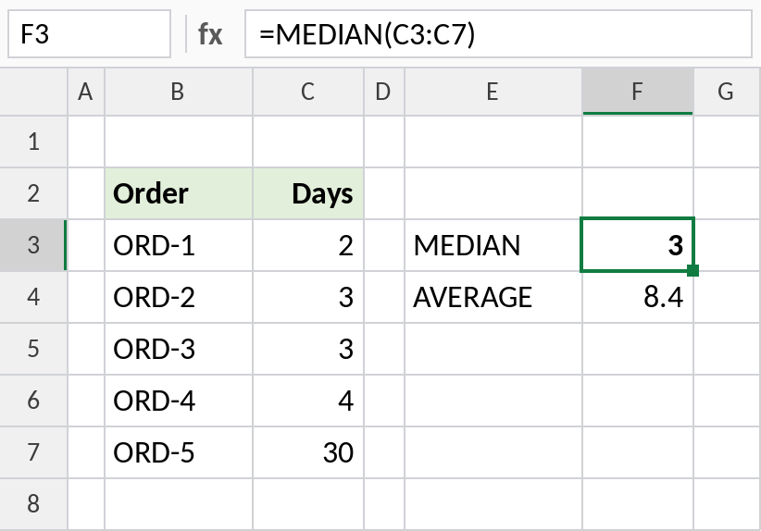
Task: Select row 7 header
Action: 33,452
